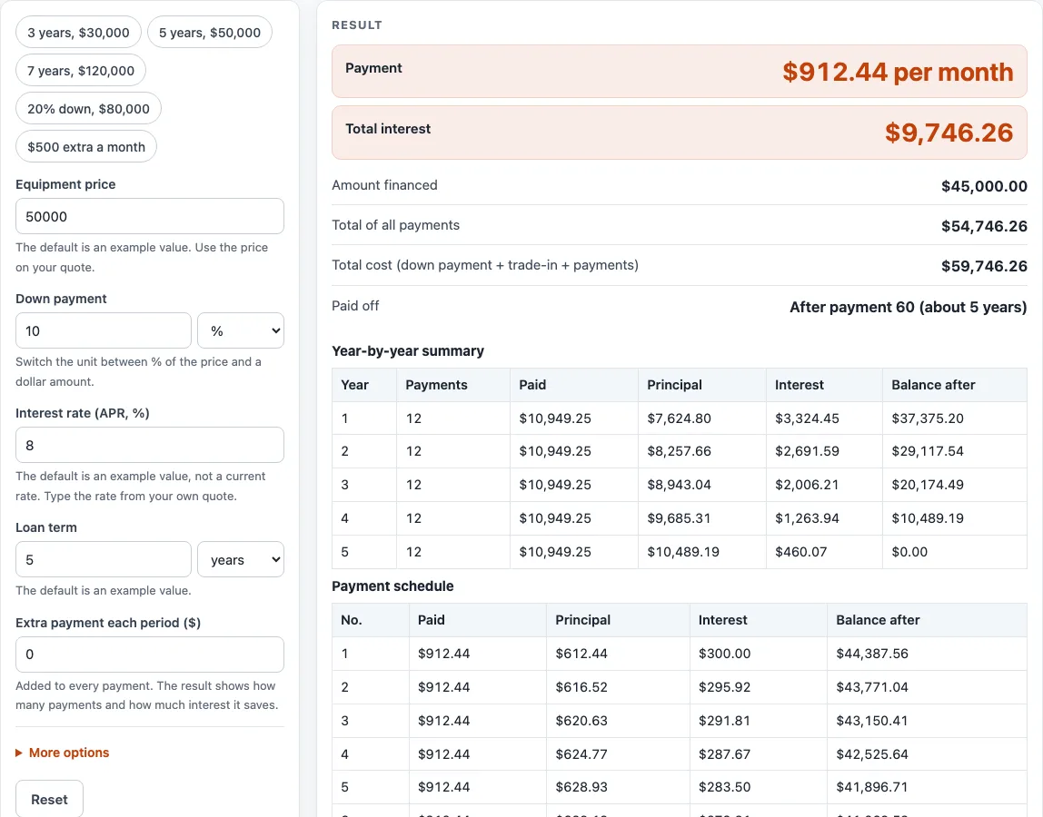Click payment 2 principal $616.52 cell
This screenshot has height=817, width=1043.
[x=618, y=686]
